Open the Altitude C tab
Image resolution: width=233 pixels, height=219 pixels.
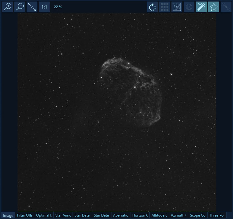(159, 215)
